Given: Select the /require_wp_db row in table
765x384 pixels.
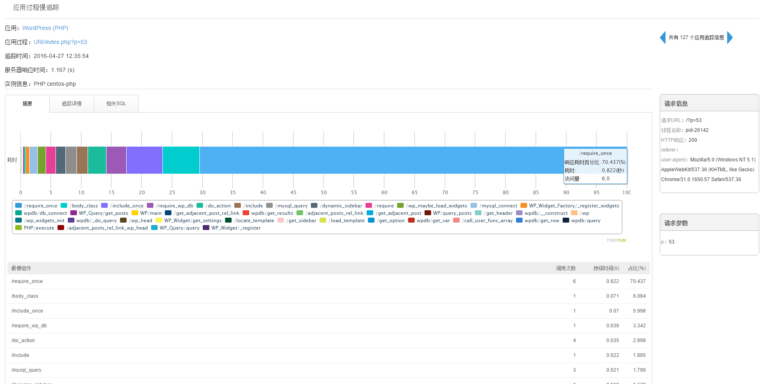Looking at the screenshot, I should point(29,326).
